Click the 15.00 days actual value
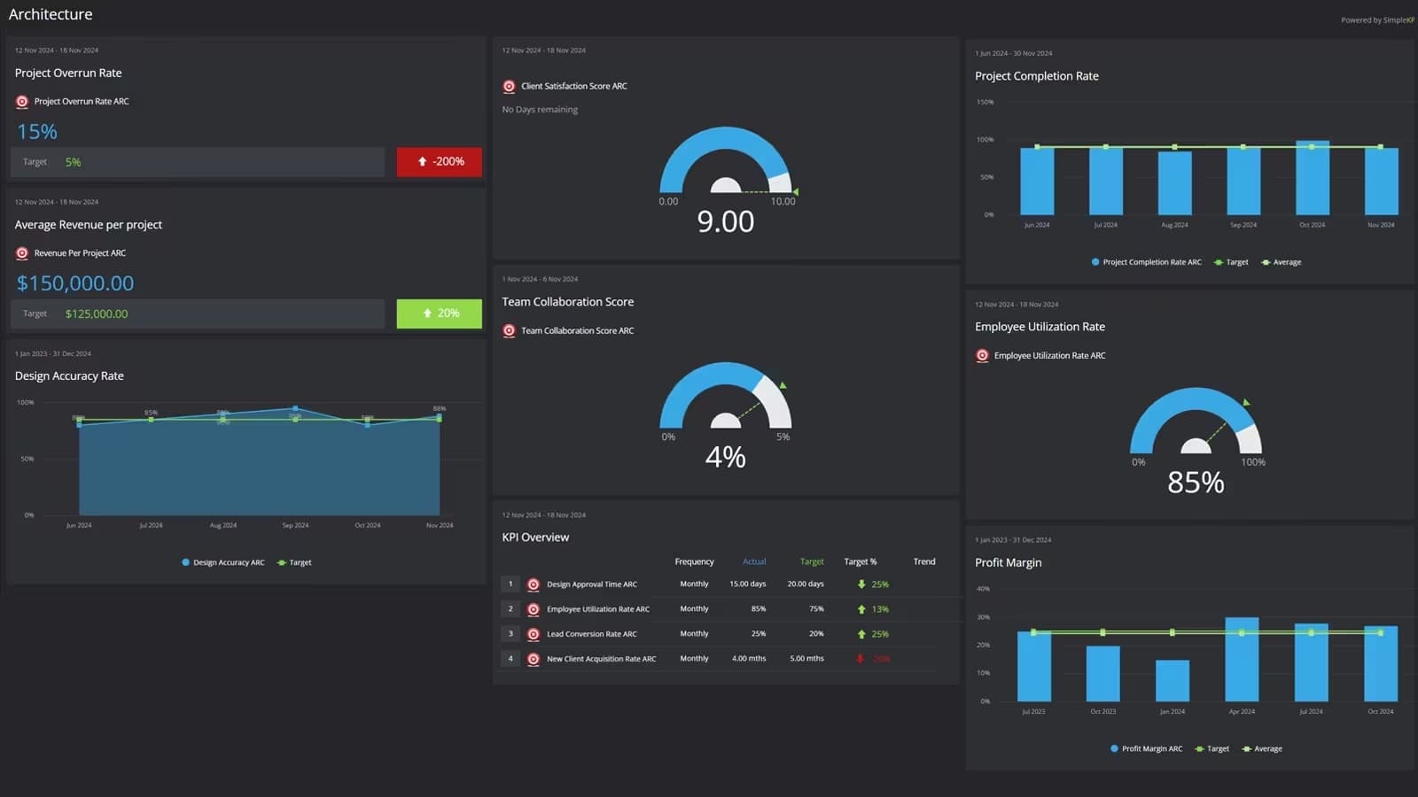 click(x=747, y=584)
